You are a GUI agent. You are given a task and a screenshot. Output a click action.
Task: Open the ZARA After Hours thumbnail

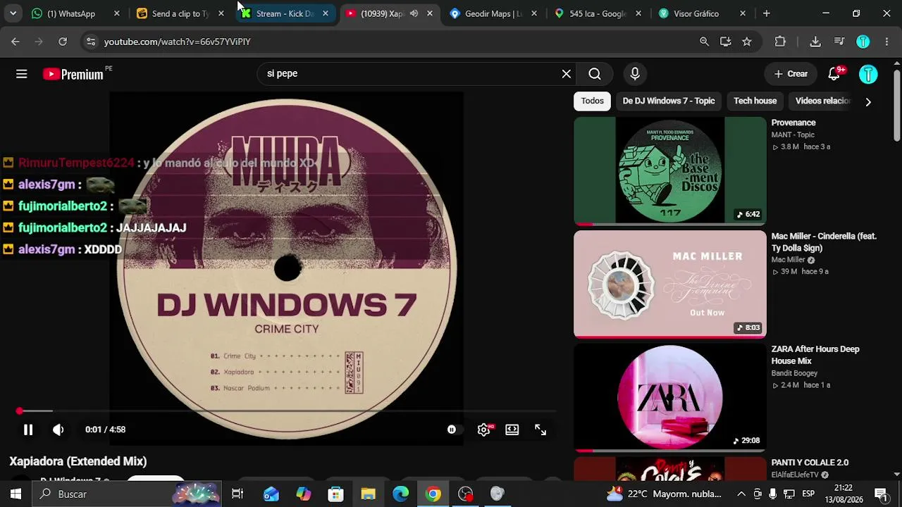tap(669, 398)
